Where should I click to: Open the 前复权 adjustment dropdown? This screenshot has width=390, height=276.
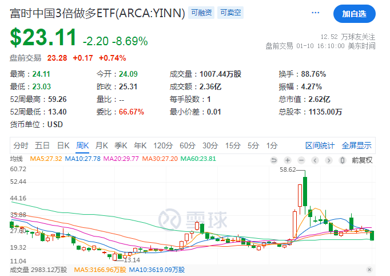[362, 160]
